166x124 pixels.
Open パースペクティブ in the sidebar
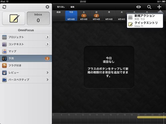click(26, 80)
